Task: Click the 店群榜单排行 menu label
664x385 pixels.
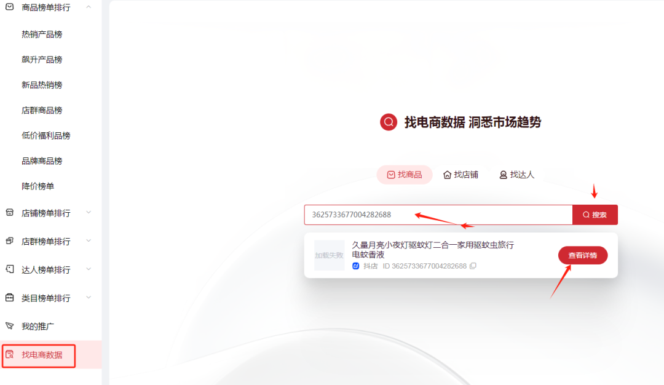Action: (45, 242)
